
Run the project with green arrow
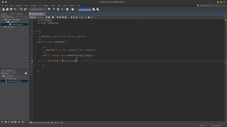62,10
